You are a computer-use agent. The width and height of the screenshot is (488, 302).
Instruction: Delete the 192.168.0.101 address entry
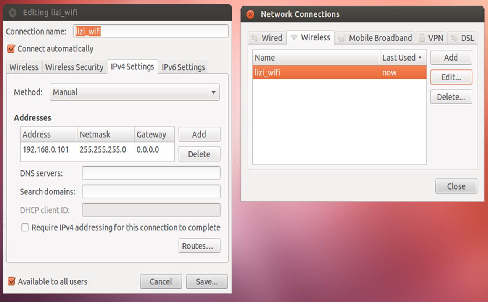[x=199, y=154]
